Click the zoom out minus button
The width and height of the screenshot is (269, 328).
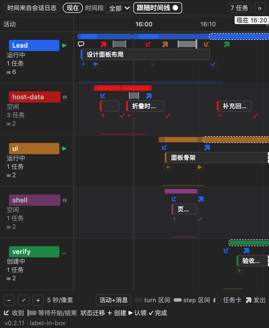[x=9, y=300]
